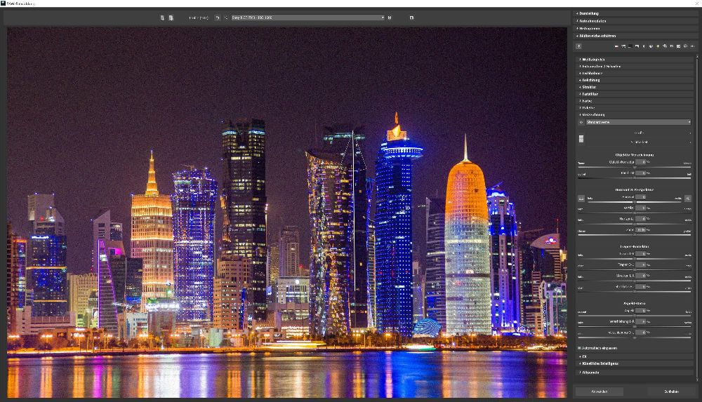Expand the Weißabgleich section

593,60
